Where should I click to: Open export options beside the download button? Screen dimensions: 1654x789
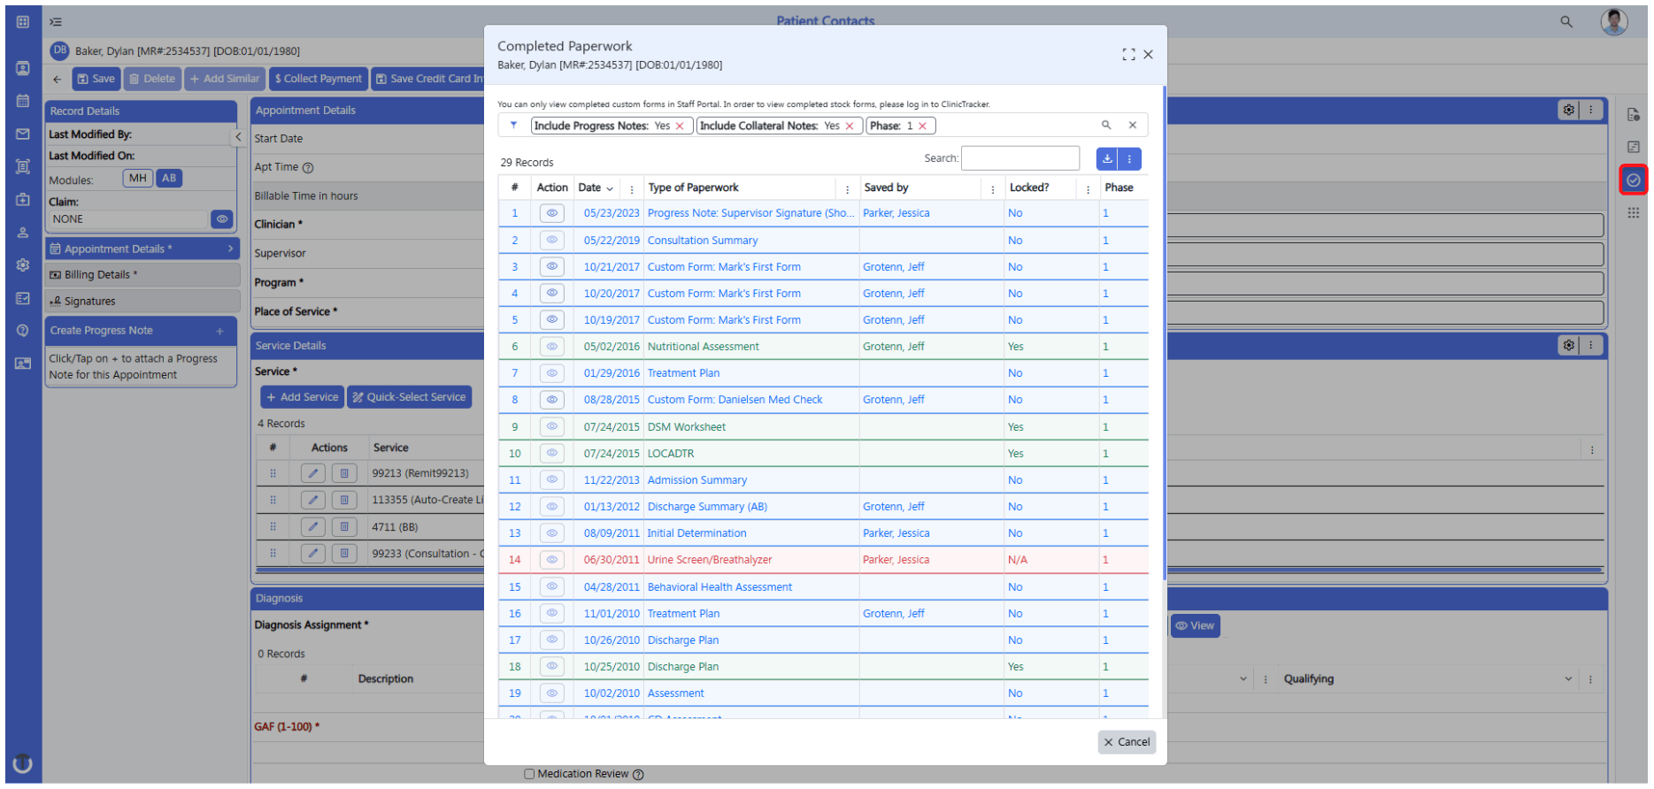(1129, 159)
